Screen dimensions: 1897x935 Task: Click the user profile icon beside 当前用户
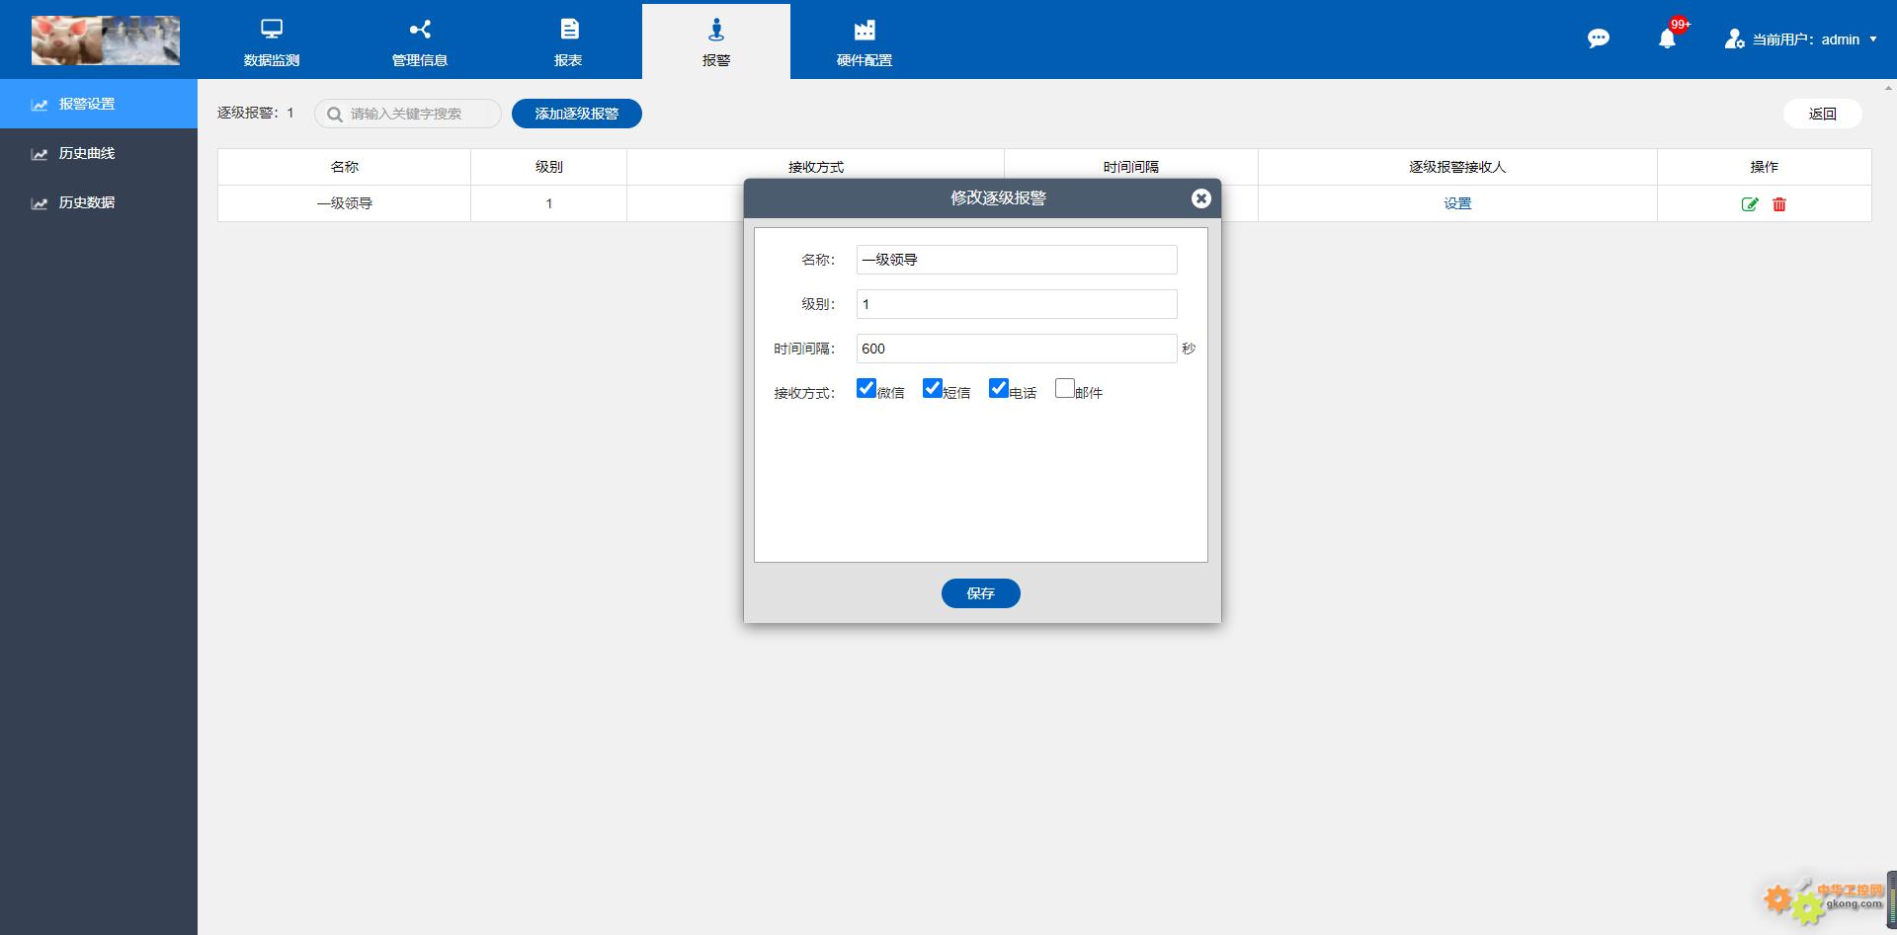click(x=1734, y=39)
